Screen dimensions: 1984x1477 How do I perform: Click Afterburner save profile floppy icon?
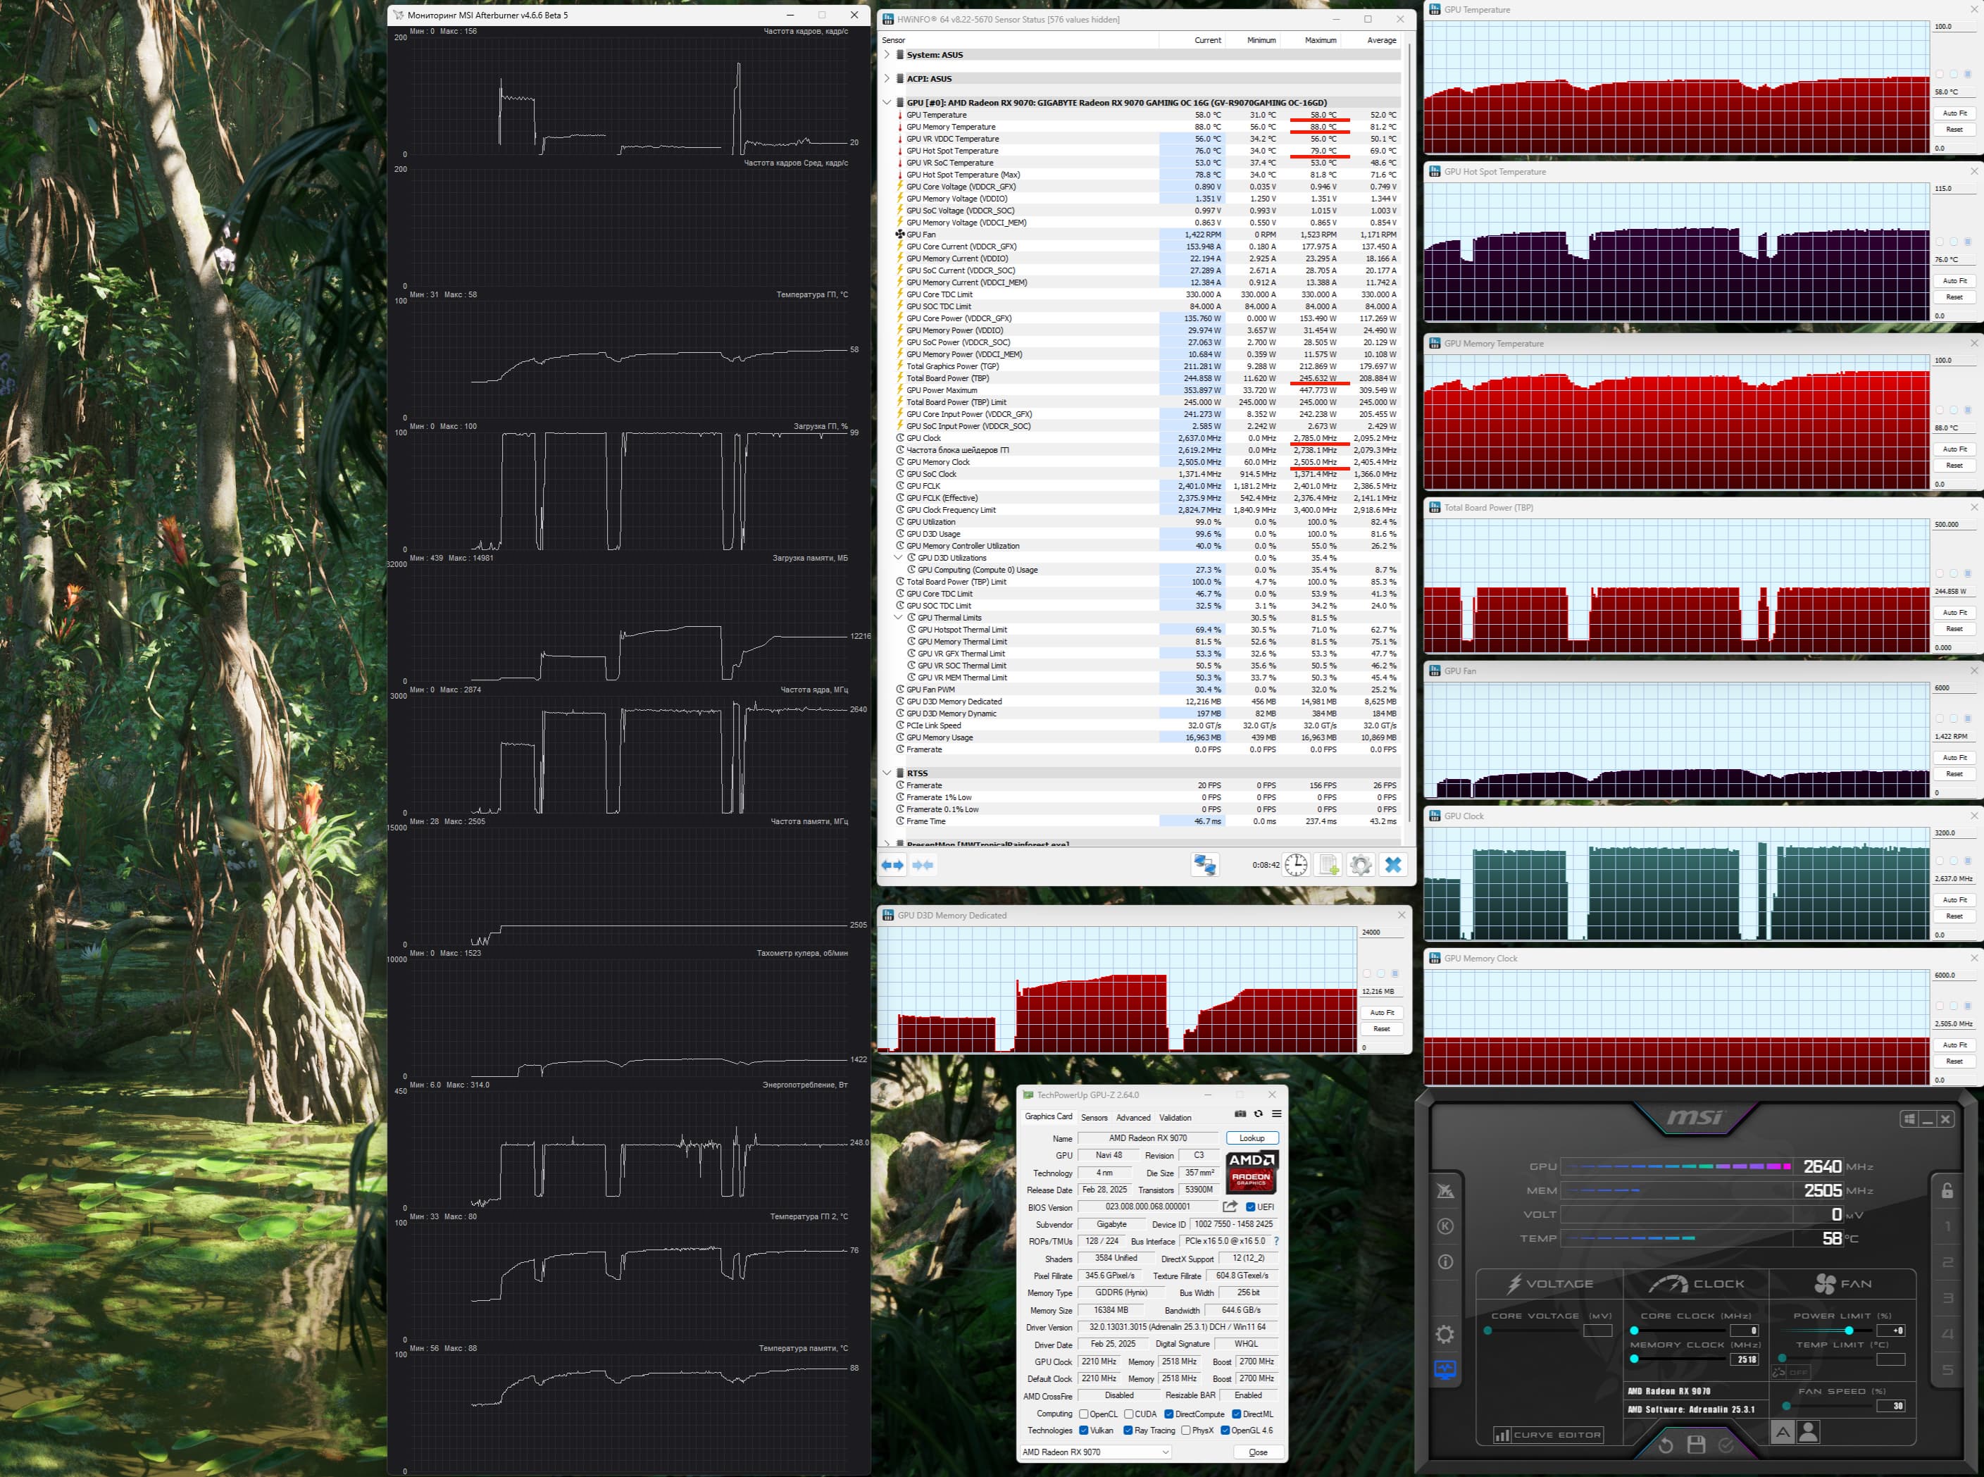1695,1444
